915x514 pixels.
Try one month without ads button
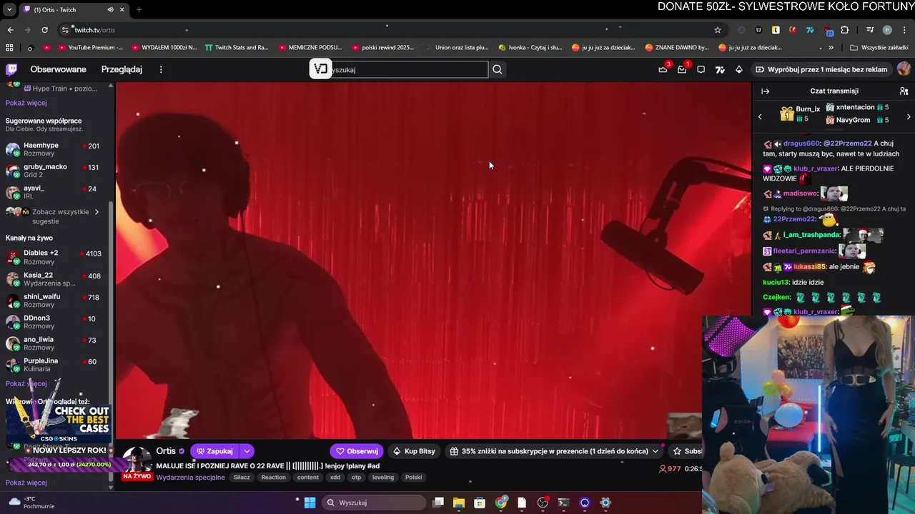pos(821,69)
